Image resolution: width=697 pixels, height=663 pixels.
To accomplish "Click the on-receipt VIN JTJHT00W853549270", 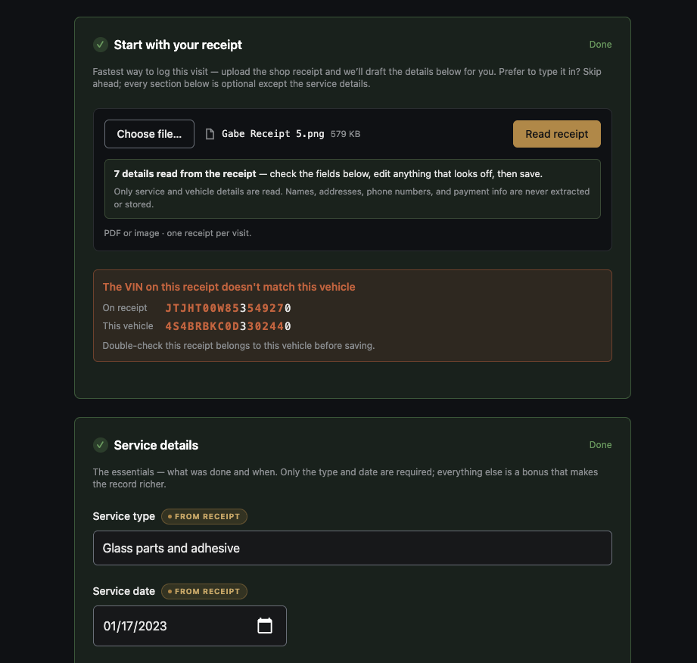I will tap(228, 308).
